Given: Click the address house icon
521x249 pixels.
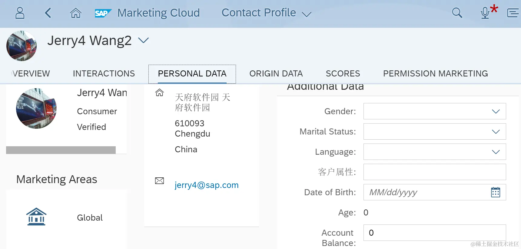Looking at the screenshot, I should (x=160, y=92).
